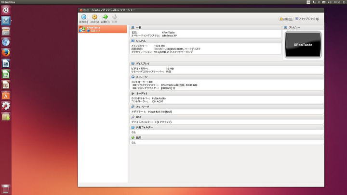Open the session power gear menu

coord(344,2)
